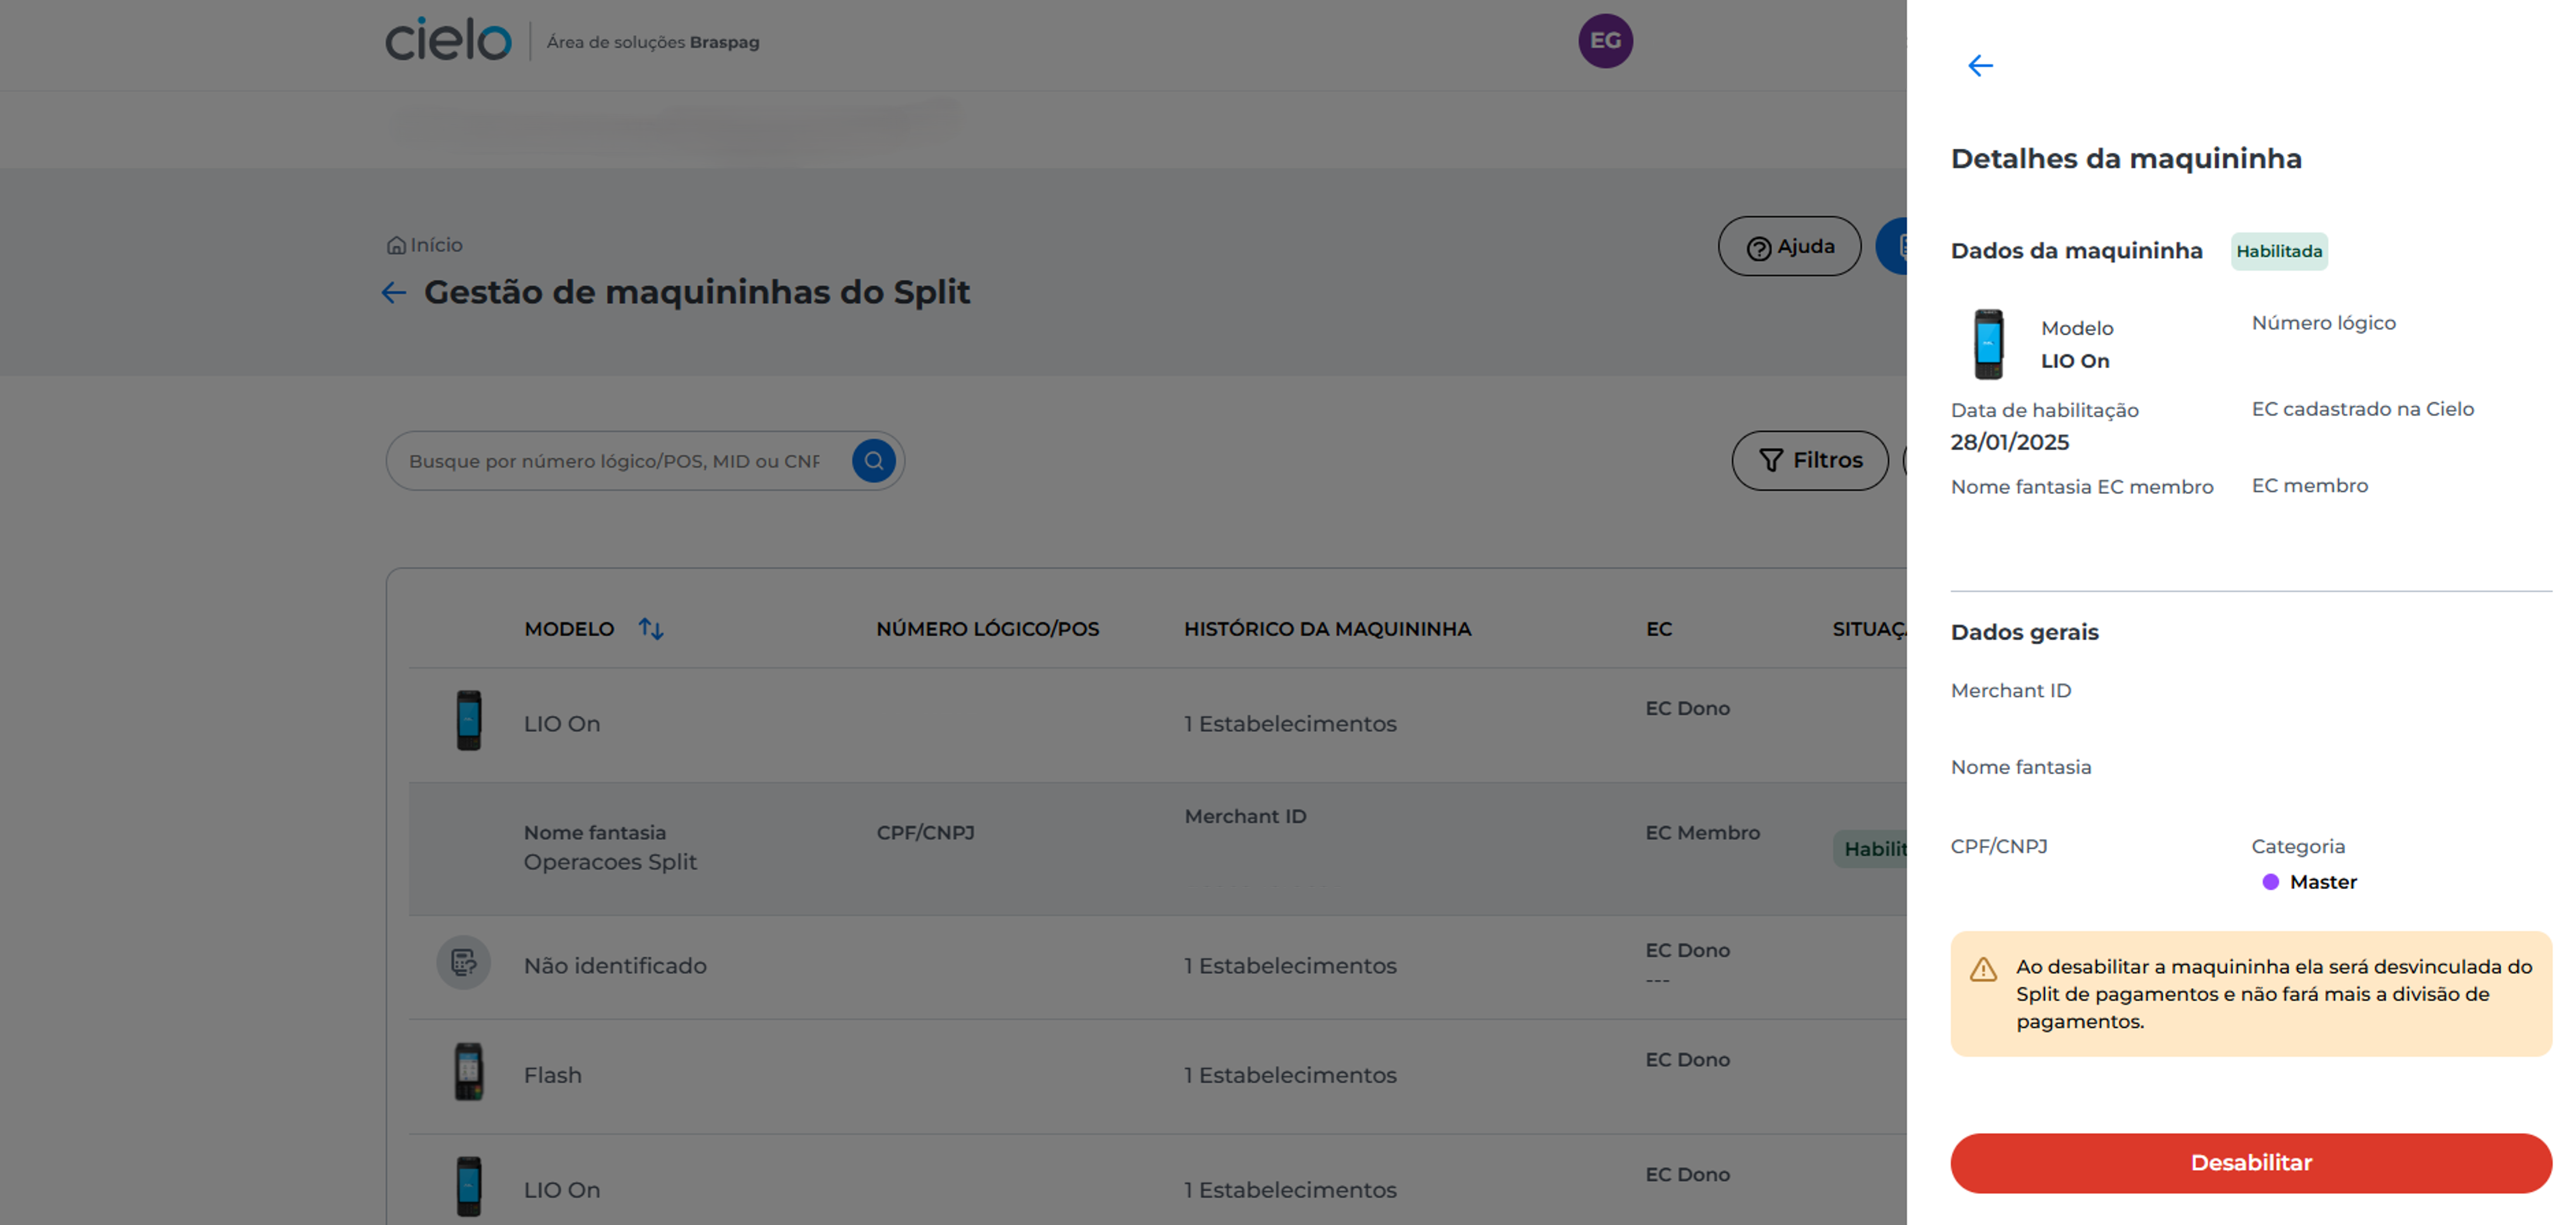Click the warning triangle icon
Screen dimensions: 2576x1225
point(1983,969)
